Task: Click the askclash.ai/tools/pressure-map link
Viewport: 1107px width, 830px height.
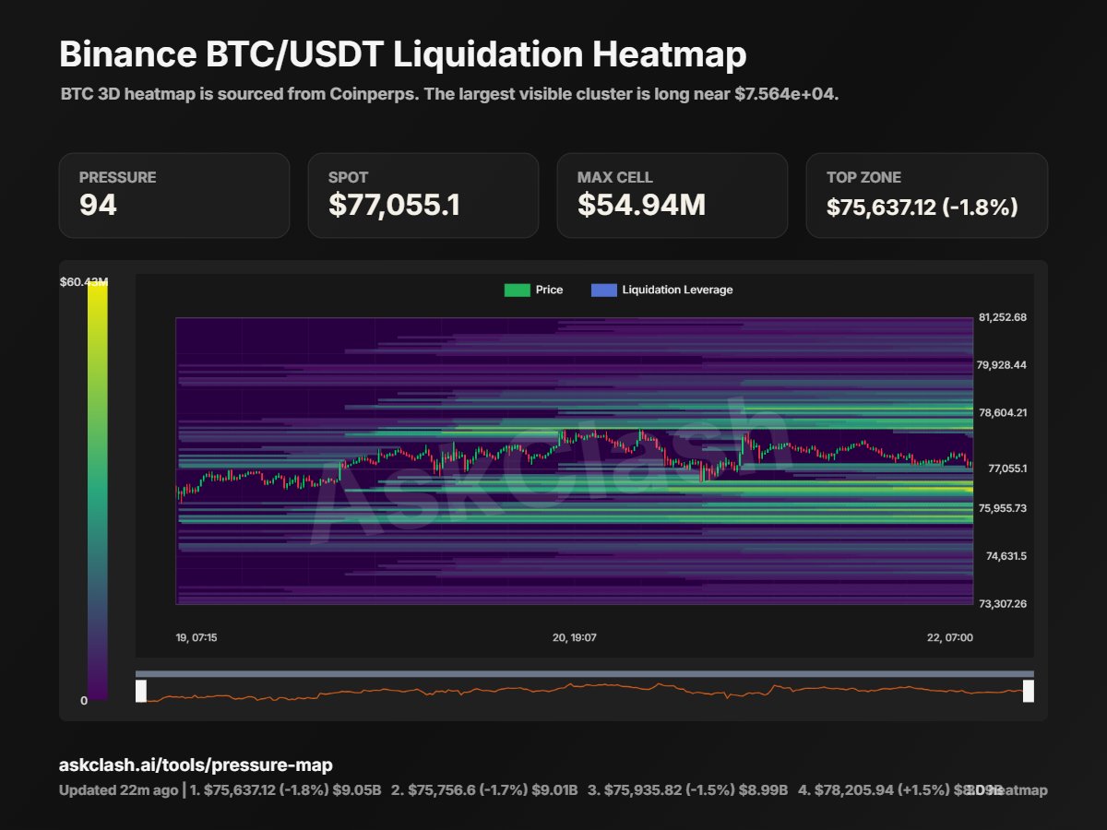Action: click(x=196, y=765)
